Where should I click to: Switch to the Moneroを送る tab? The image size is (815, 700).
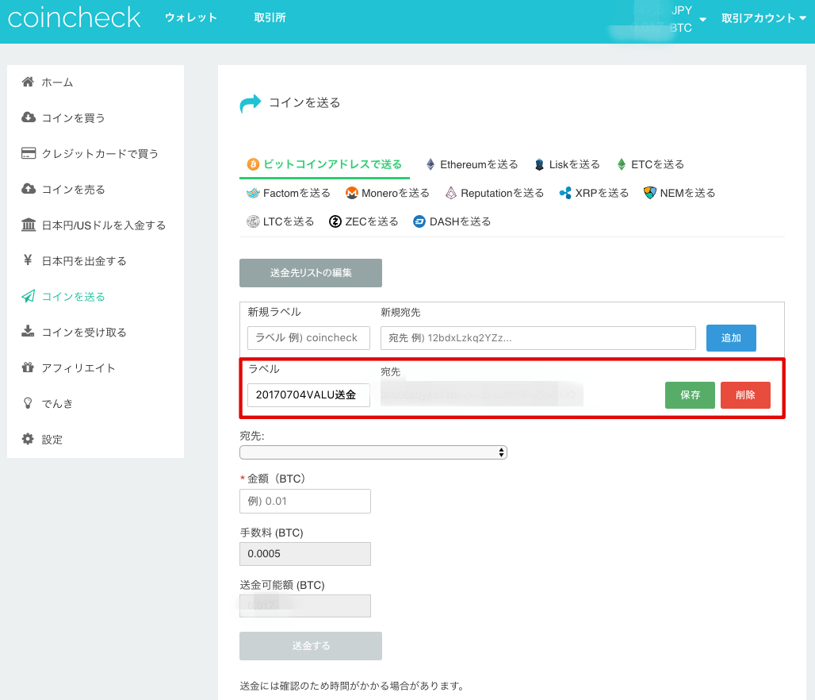click(x=388, y=193)
